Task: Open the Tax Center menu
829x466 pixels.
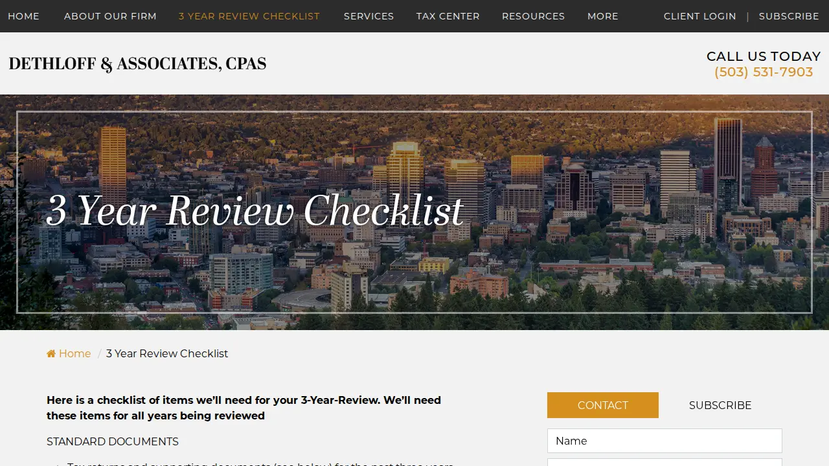Action: [x=448, y=16]
